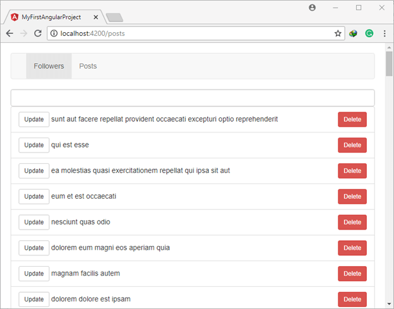Open a new browser tab
Screen dimensions: 394x309
(x=114, y=18)
